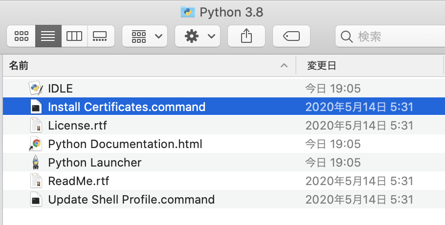Select the IDLE application row
This screenshot has height=225, width=445.
(x=224, y=89)
